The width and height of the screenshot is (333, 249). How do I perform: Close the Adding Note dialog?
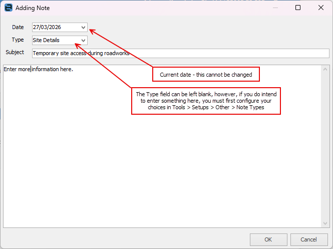click(x=321, y=8)
